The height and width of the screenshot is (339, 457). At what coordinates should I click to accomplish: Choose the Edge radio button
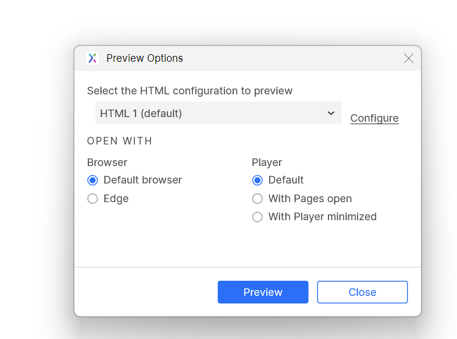[x=92, y=199]
